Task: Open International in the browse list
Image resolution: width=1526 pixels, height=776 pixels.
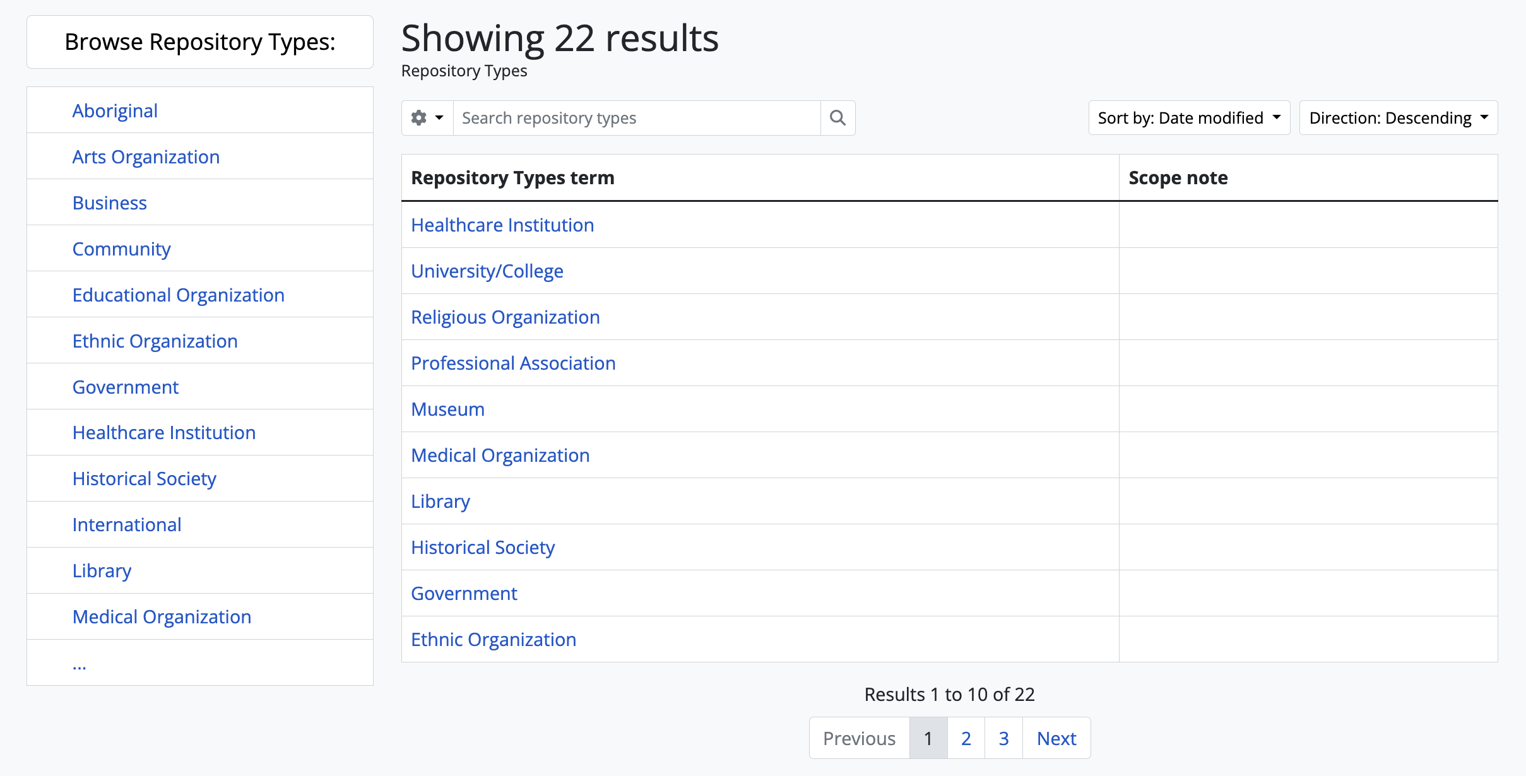Action: (127, 525)
